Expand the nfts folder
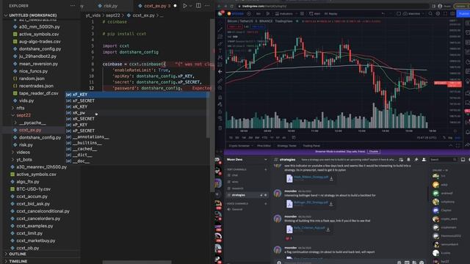Image resolution: width=470 pixels, height=264 pixels. click(x=21, y=108)
